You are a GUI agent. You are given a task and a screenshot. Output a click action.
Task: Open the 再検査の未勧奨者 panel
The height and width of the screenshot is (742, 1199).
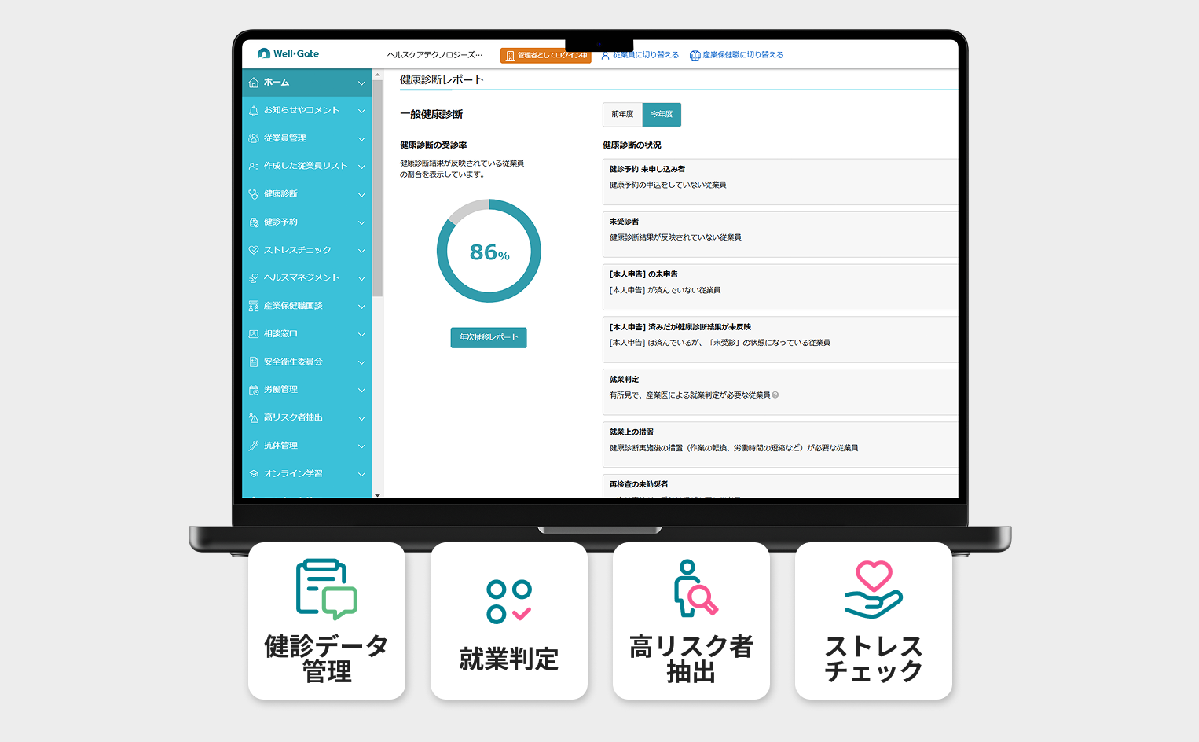(780, 486)
